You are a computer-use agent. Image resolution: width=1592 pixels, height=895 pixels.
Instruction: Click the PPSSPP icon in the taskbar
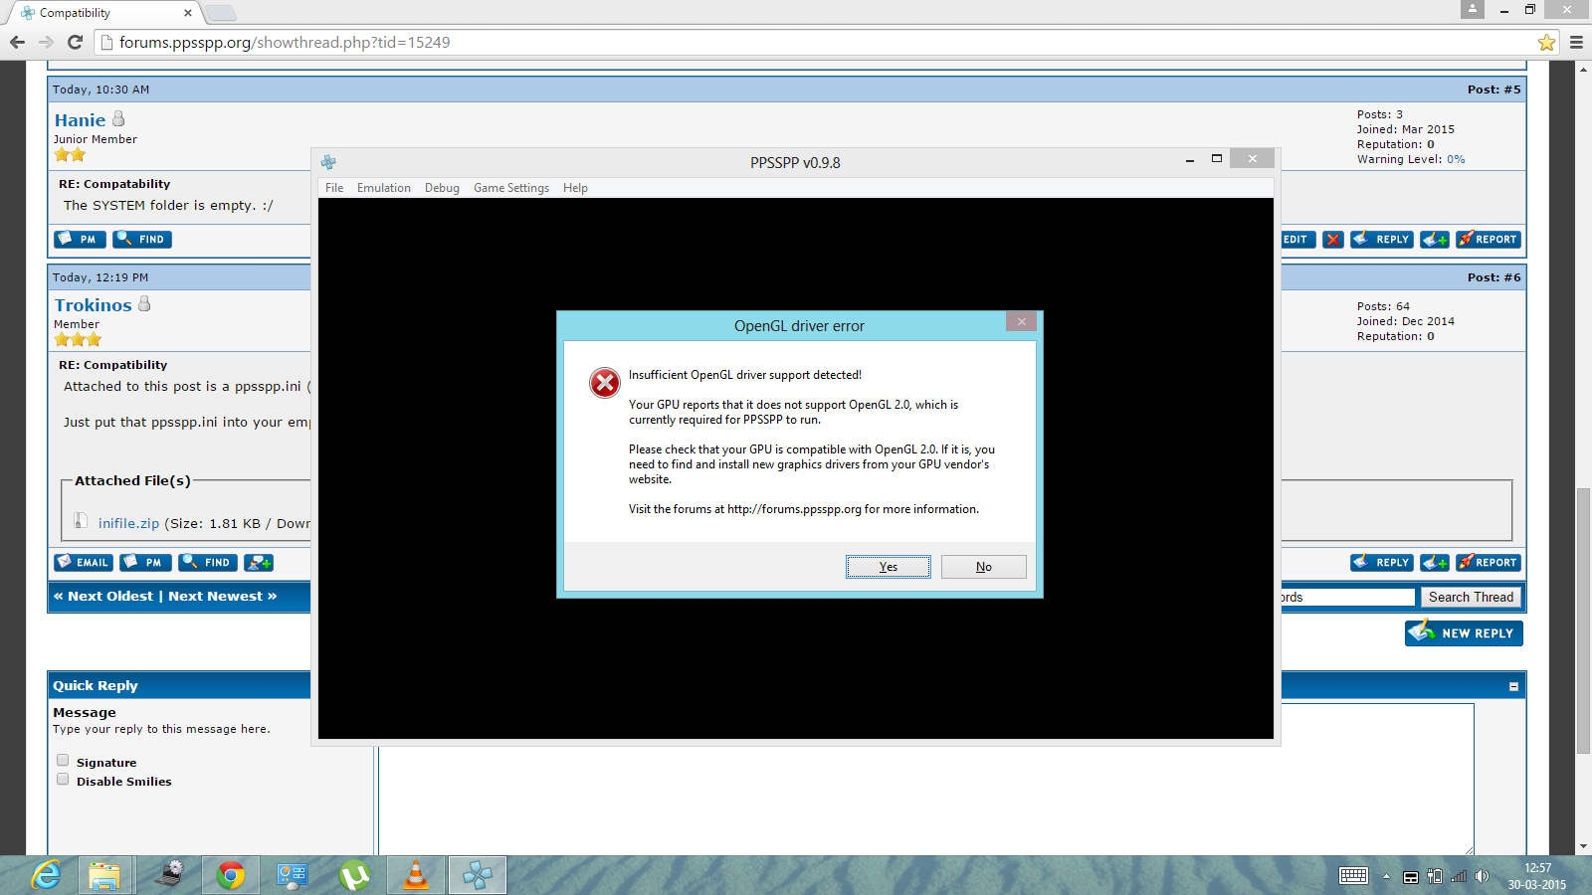pyautogui.click(x=478, y=875)
